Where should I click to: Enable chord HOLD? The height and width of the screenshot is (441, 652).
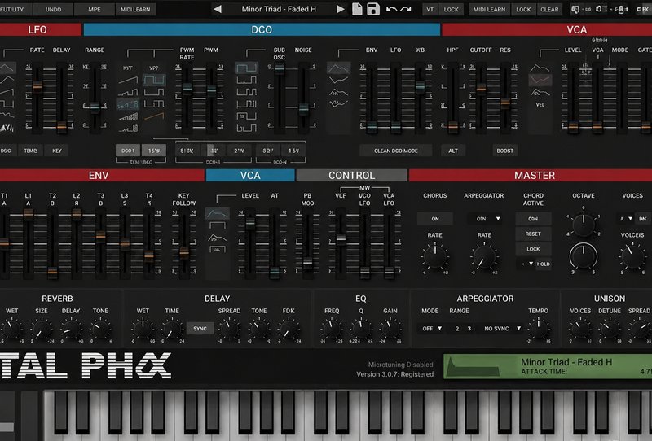click(x=543, y=264)
